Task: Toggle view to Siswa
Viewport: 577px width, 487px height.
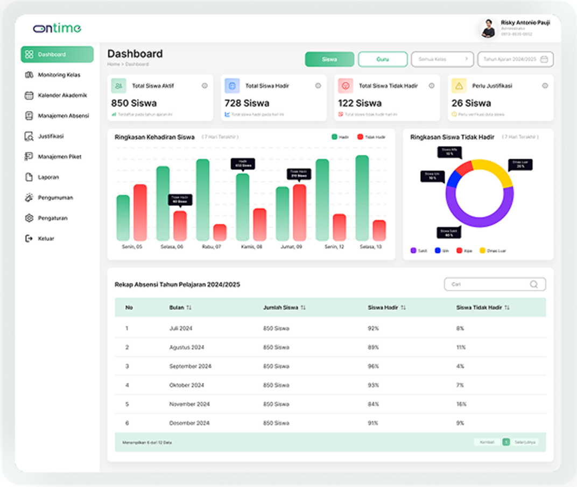Action: 329,59
